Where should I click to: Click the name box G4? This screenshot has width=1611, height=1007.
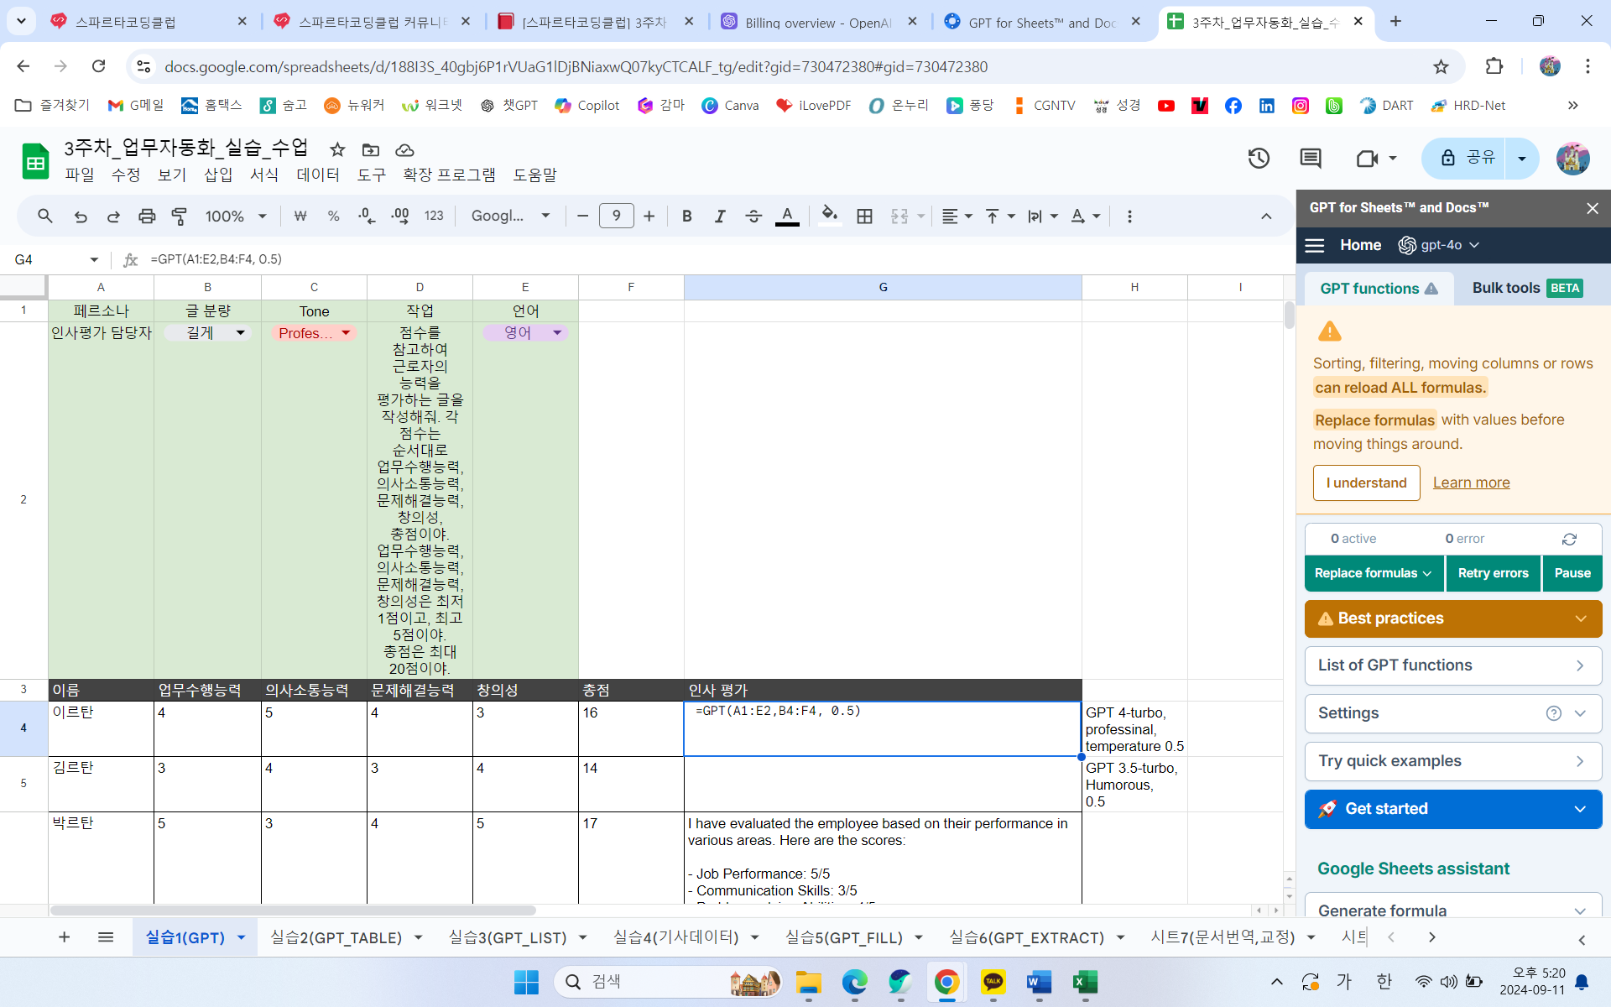tap(55, 259)
